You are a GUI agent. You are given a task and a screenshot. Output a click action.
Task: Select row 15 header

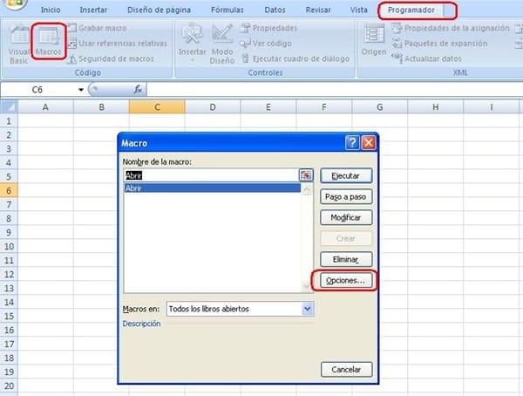click(9, 316)
